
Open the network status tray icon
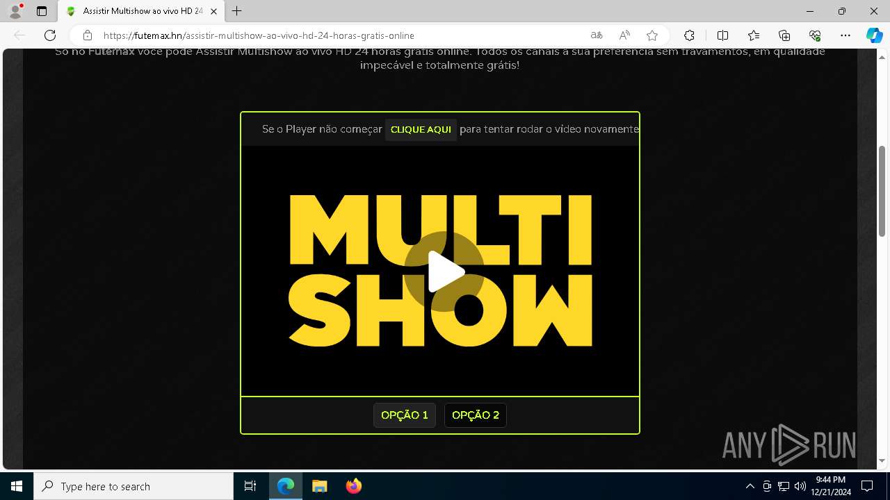pos(784,486)
